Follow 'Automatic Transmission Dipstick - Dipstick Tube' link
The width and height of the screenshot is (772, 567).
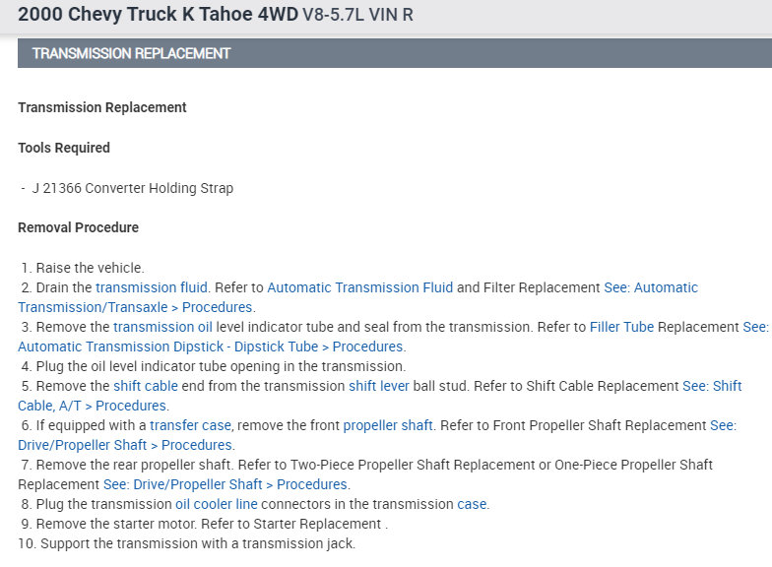[210, 346]
